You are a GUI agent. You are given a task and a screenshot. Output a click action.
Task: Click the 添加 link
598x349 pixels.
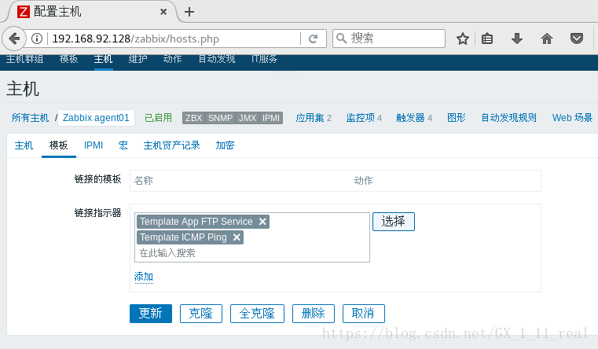tap(143, 277)
